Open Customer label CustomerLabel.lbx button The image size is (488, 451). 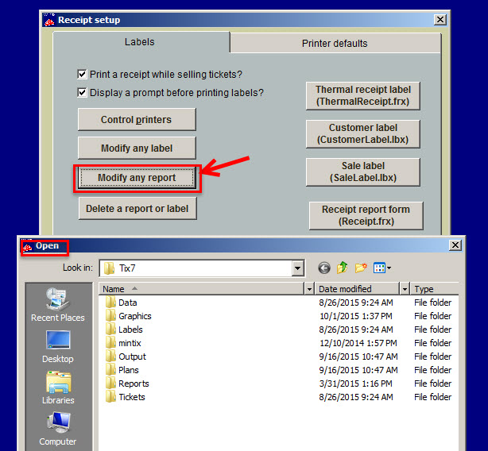363,134
